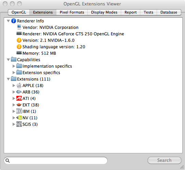Click the graphics card icon beside Renderer
This screenshot has height=170, width=185.
(19, 34)
